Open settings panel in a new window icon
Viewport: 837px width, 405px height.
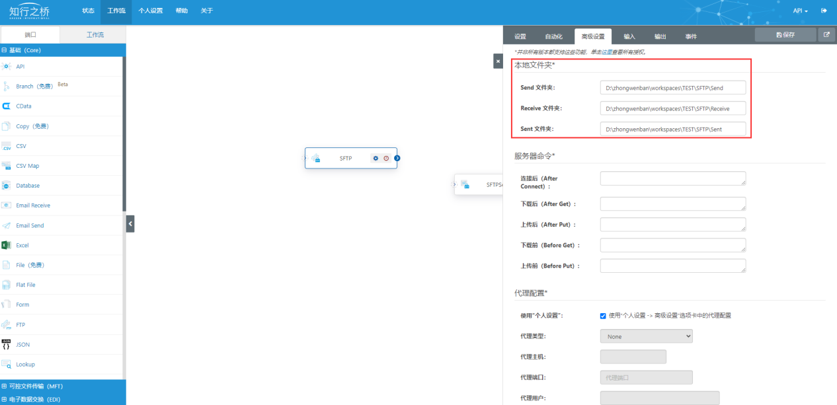826,35
